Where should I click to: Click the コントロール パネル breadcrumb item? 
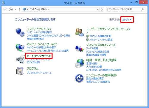pos(38,10)
